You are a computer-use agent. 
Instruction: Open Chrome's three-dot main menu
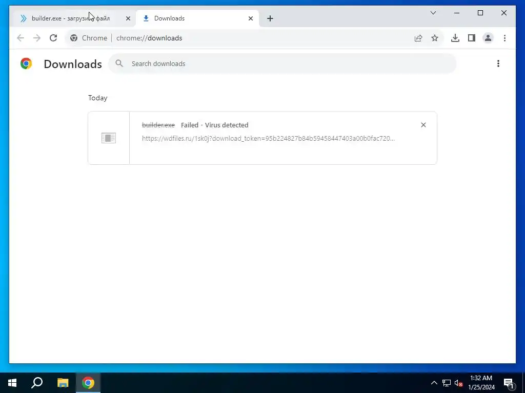[504, 38]
